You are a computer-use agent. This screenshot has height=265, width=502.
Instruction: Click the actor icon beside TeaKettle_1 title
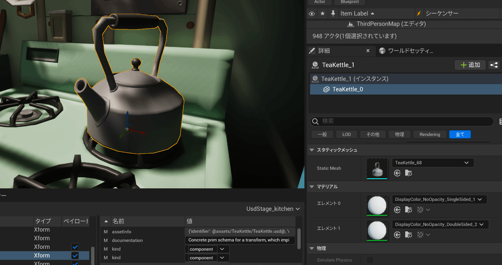(x=315, y=65)
